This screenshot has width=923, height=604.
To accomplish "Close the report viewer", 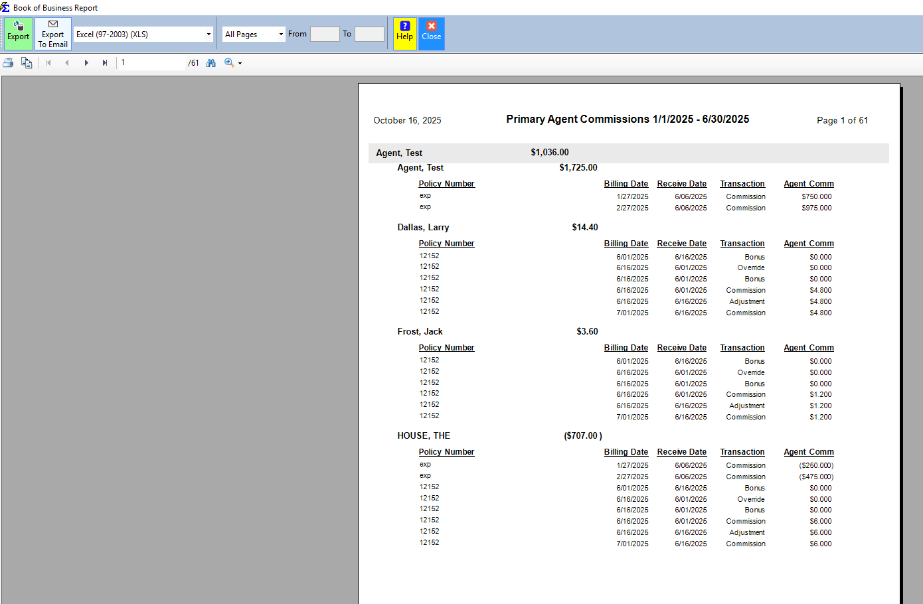I will [x=431, y=33].
